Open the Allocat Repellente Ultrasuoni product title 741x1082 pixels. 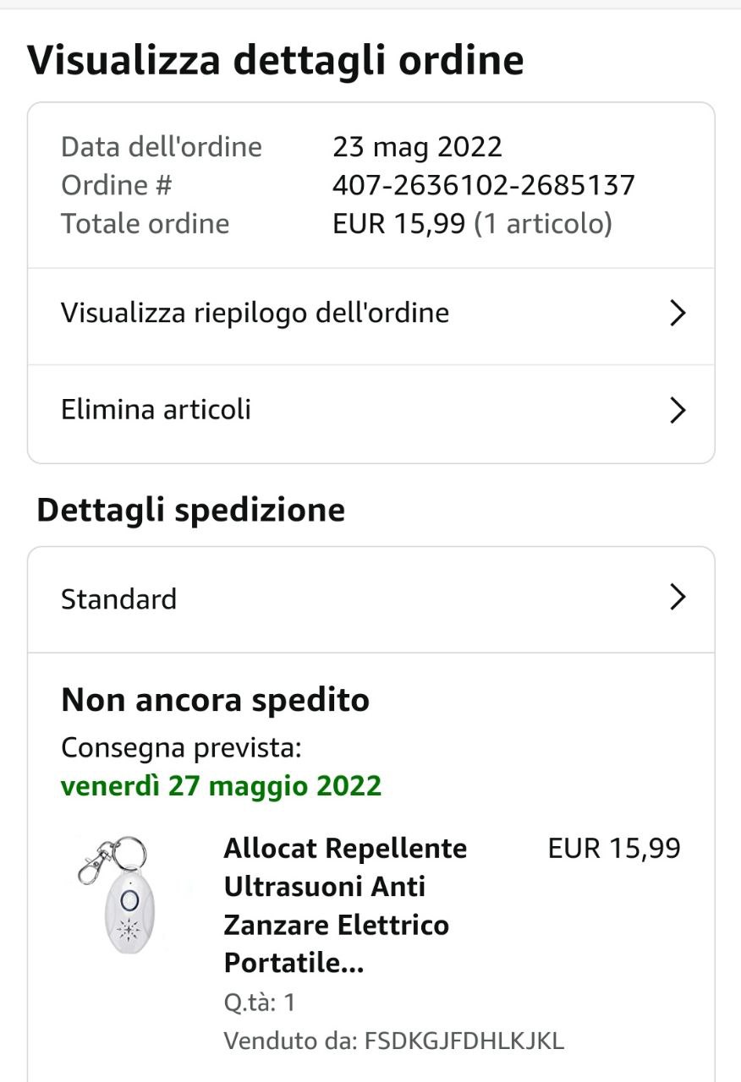pos(345,905)
